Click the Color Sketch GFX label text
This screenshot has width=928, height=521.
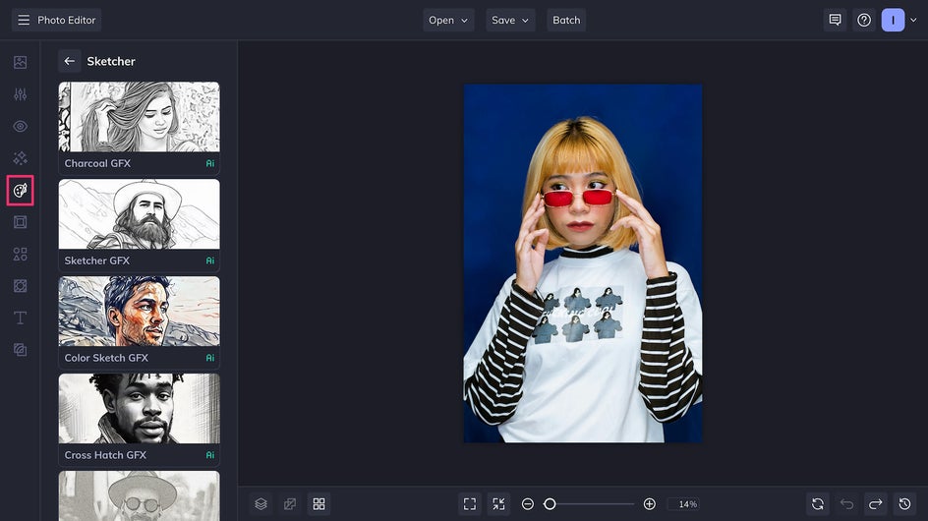106,358
